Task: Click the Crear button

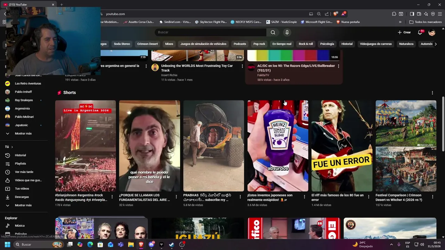Action: (x=404, y=32)
